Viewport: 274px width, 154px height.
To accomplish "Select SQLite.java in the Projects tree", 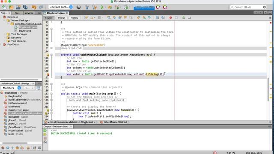I will 25,31.
